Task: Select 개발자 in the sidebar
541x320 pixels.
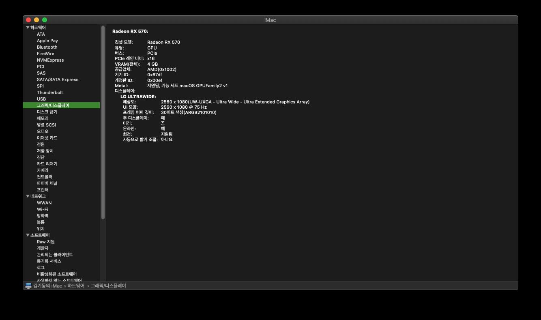Action: click(x=43, y=248)
